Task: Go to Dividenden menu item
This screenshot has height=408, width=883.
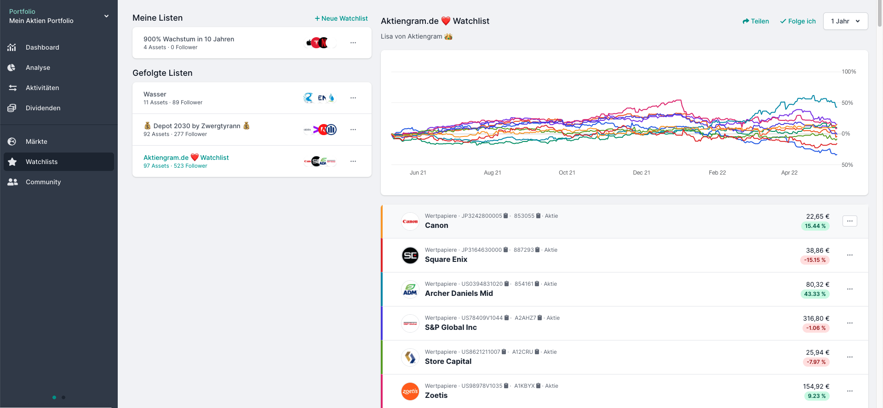Action: (59, 108)
